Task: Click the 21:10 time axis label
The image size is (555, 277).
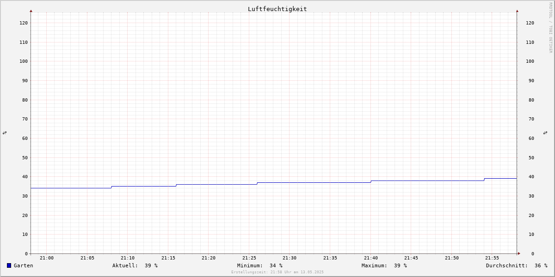Action: coord(128,258)
